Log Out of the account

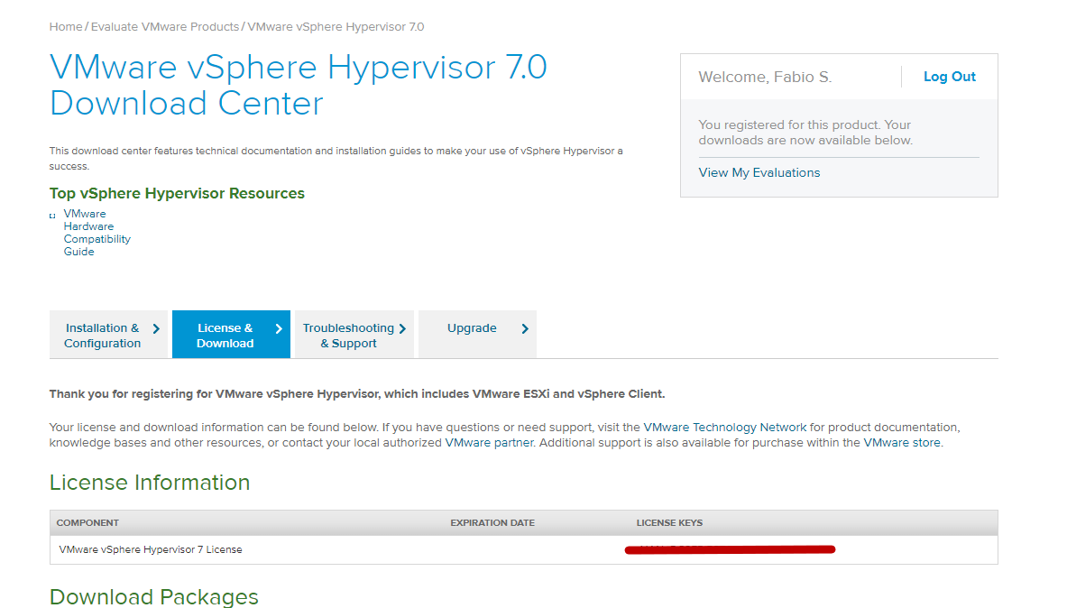click(949, 77)
